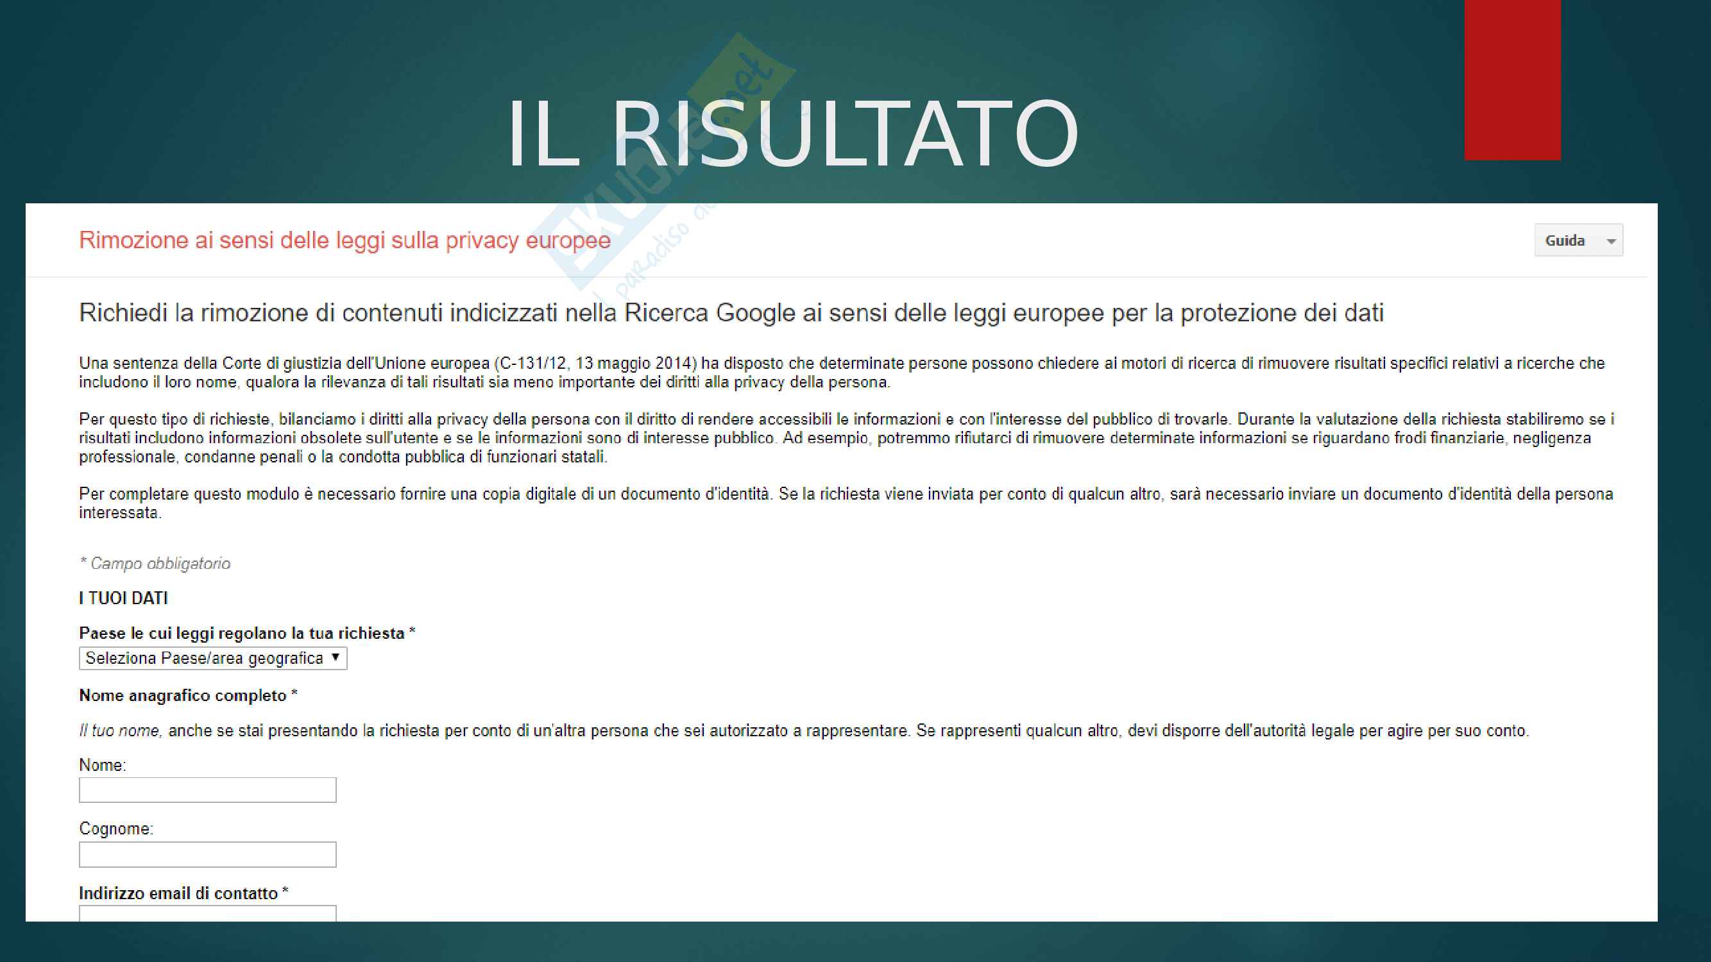Click the red rectangle in the corner
Viewport: 1711px width, 962px height.
[x=1511, y=80]
